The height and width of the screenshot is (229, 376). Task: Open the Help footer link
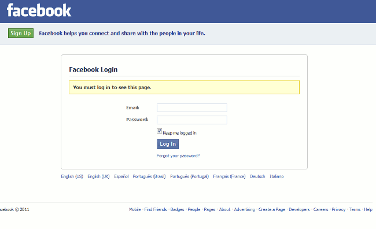[368, 209]
